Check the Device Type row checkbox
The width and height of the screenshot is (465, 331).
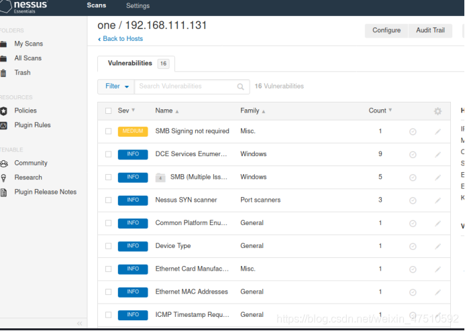pos(108,246)
